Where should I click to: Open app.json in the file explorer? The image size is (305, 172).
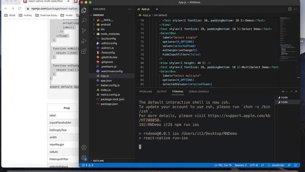point(112,81)
